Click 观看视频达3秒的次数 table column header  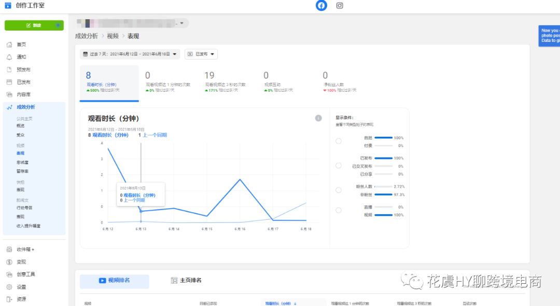(414, 303)
